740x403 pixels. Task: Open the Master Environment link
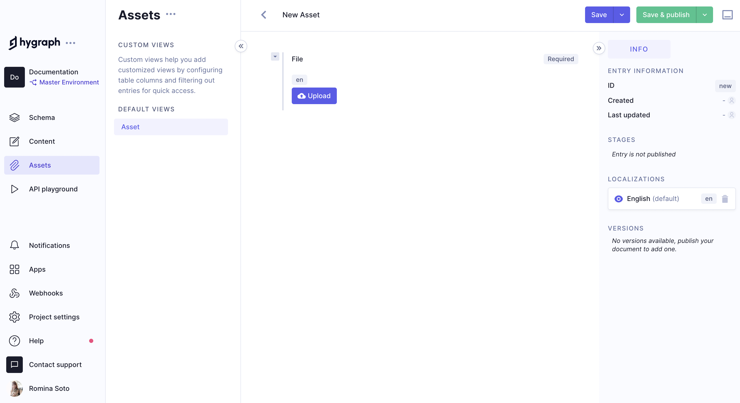point(69,82)
